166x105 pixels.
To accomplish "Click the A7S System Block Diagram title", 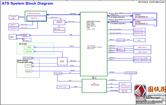I will (27, 3).
